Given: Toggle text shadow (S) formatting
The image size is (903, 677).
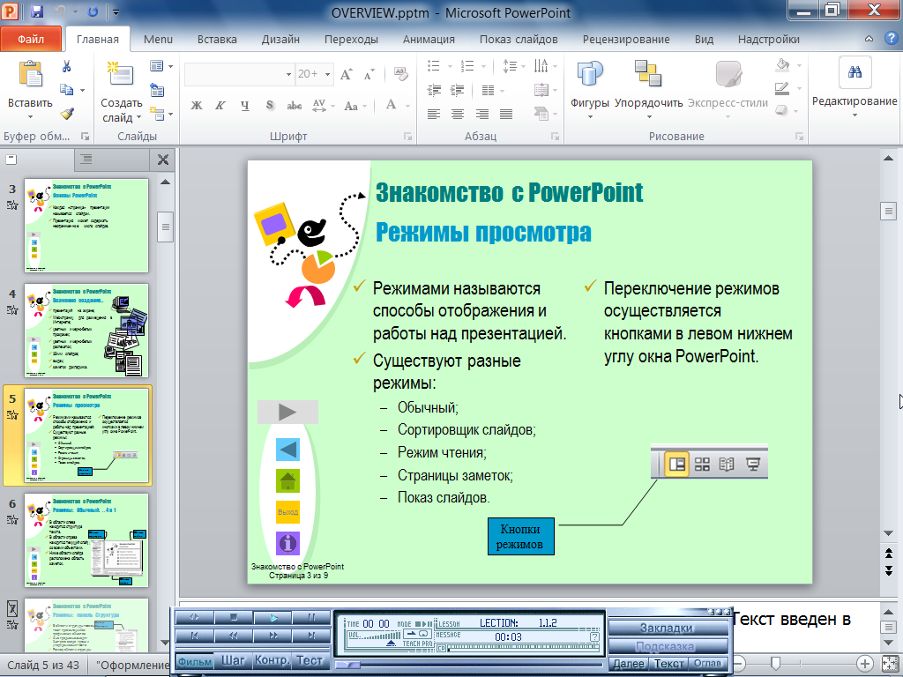Looking at the screenshot, I should click(x=270, y=106).
